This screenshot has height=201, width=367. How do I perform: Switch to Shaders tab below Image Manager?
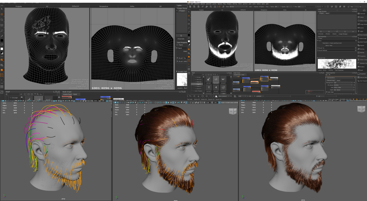(328, 34)
